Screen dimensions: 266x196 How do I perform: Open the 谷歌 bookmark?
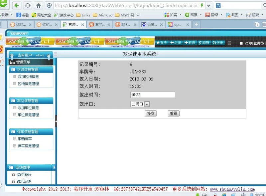pyautogui.click(x=23, y=15)
